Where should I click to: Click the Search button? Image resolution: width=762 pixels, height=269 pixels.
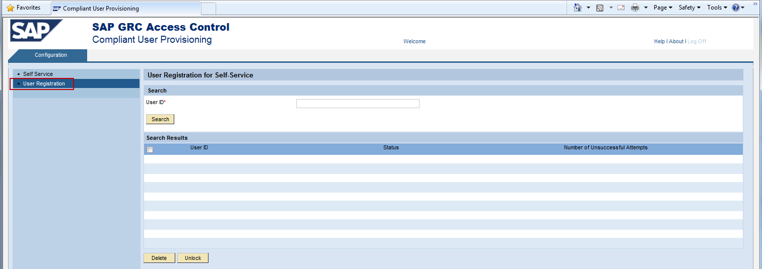tap(160, 119)
